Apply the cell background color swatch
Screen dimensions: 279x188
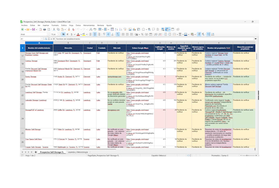185,34
